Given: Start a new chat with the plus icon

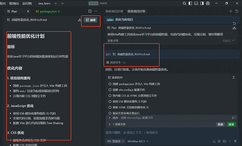Looking at the screenshot, I should (231, 11).
